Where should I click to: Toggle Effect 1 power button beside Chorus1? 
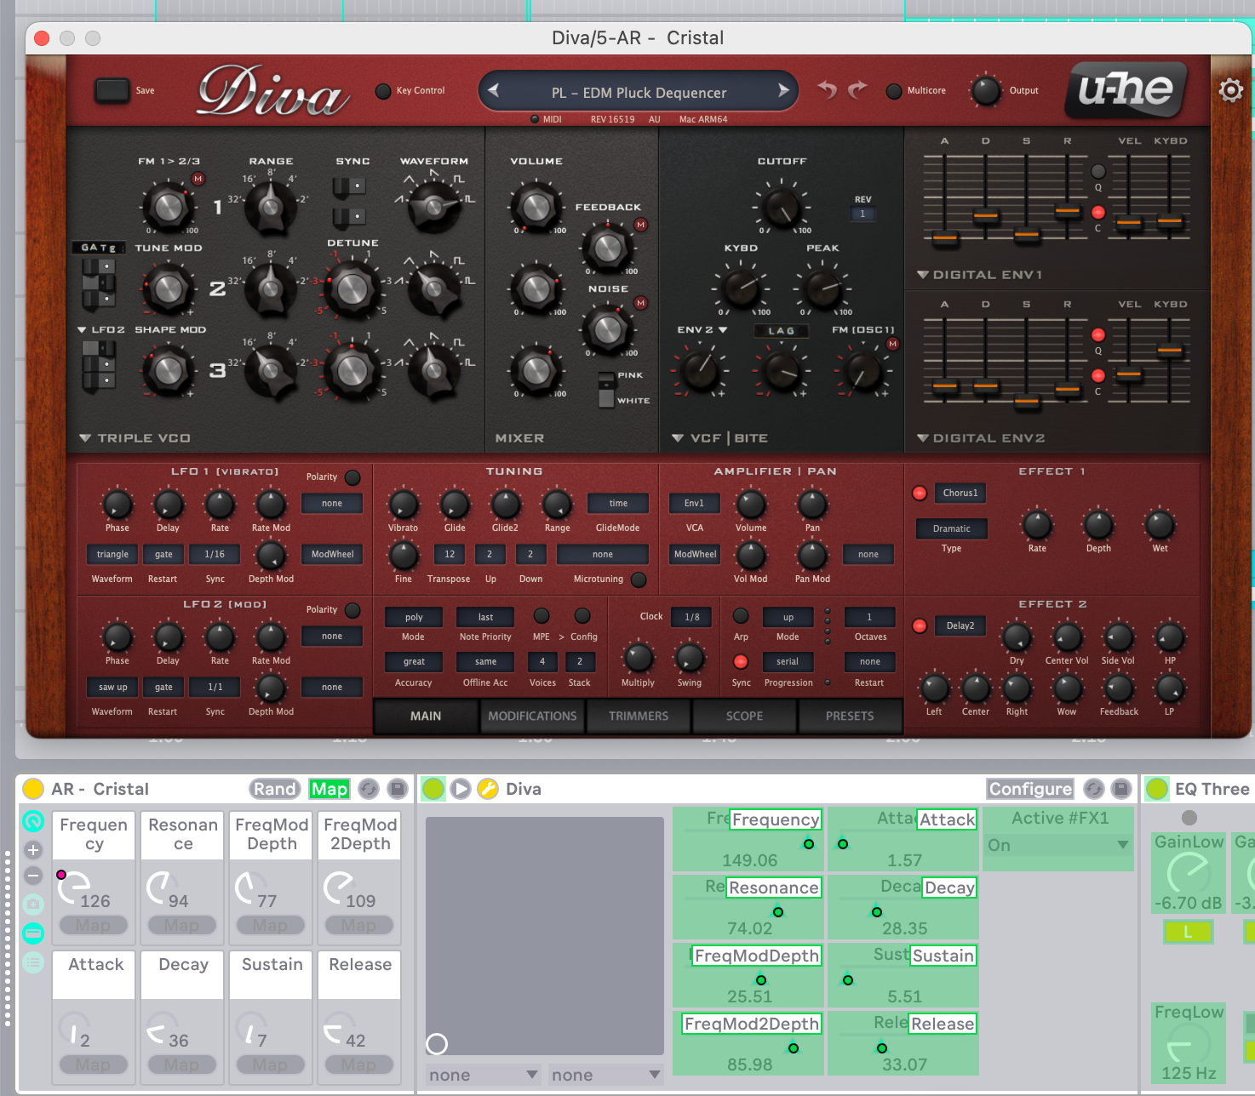pos(920,493)
